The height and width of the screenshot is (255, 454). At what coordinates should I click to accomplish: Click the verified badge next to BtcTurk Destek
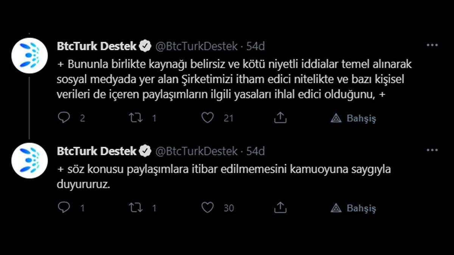(x=145, y=46)
